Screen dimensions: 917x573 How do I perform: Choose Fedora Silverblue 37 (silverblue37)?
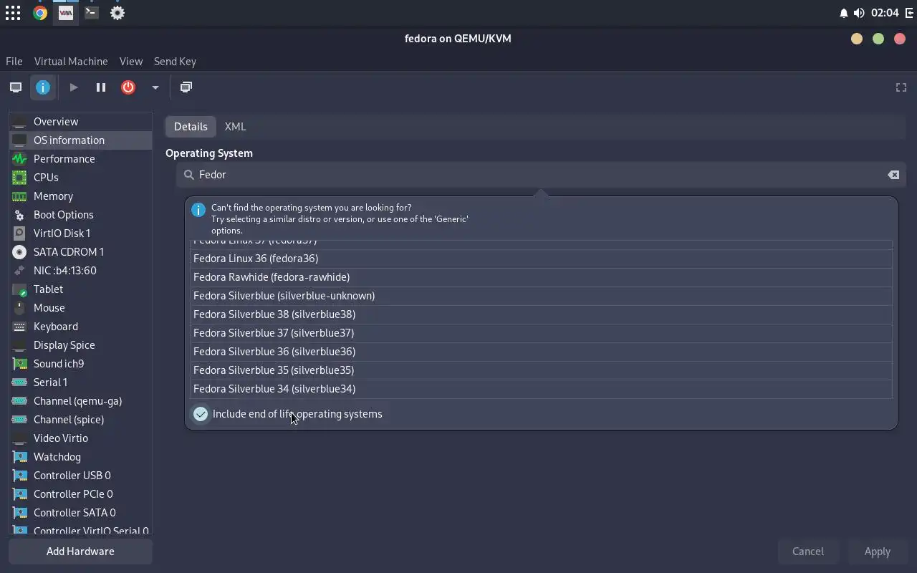tap(541, 333)
